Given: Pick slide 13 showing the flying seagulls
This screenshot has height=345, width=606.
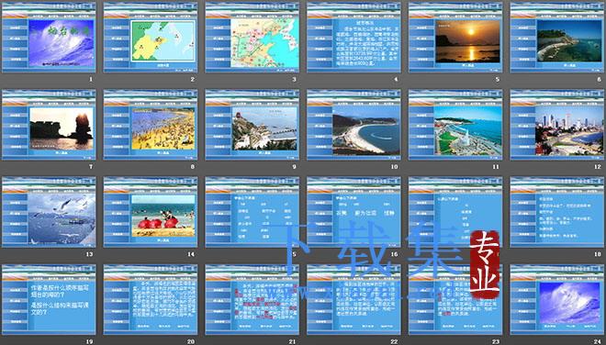Looking at the screenshot, I should click(x=49, y=212).
